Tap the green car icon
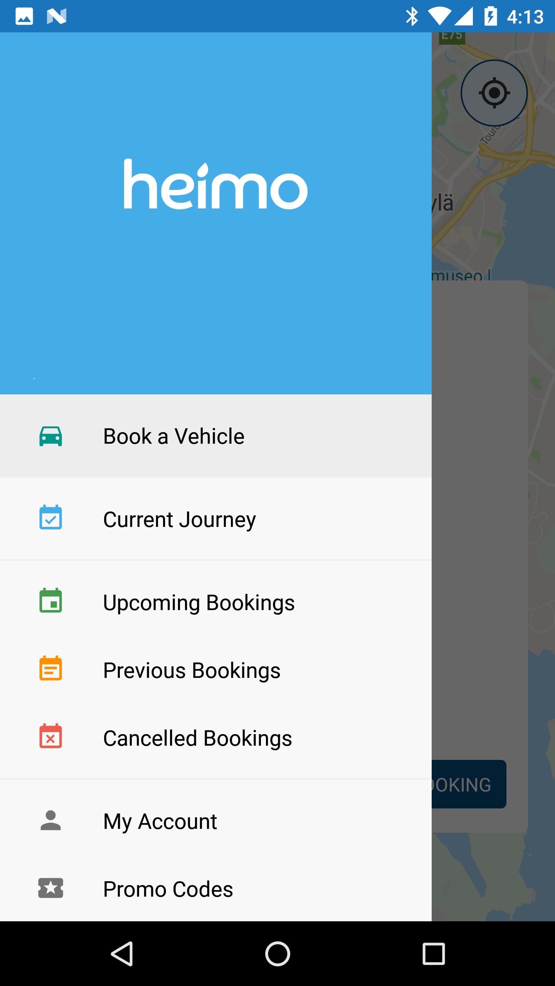 point(50,436)
